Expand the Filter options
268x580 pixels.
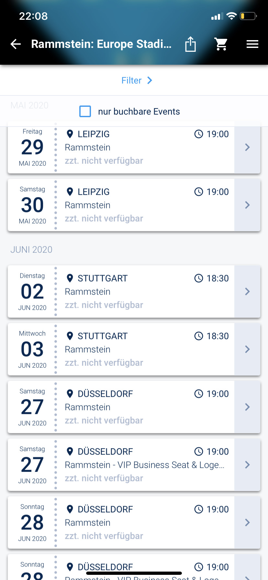tap(136, 80)
